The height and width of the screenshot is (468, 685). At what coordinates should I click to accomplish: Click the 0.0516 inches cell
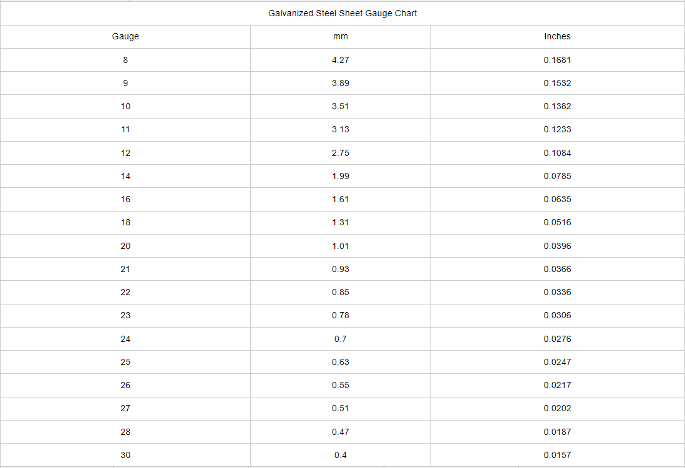[557, 222]
